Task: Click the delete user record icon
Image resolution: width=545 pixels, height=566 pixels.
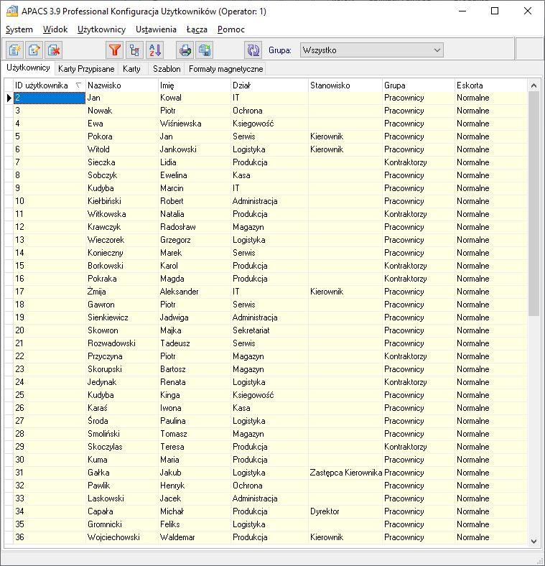Action: tap(54, 50)
